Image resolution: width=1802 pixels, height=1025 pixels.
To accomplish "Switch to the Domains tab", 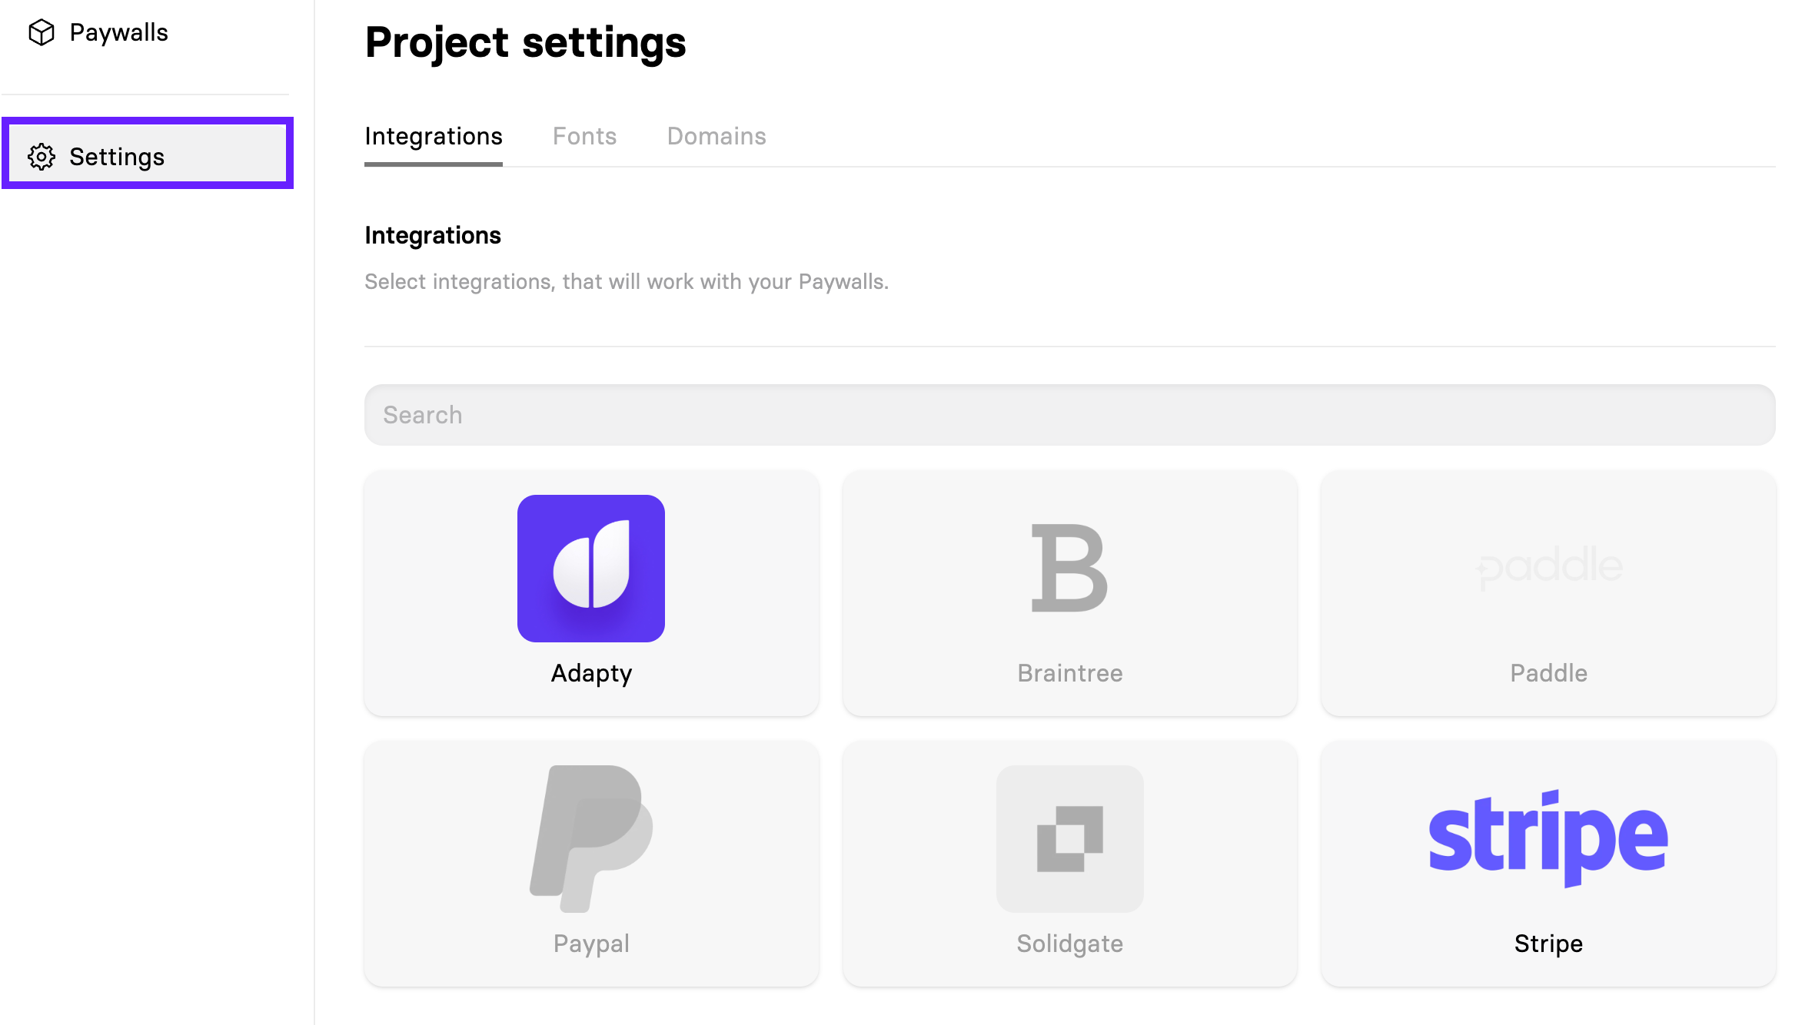I will pyautogui.click(x=716, y=136).
